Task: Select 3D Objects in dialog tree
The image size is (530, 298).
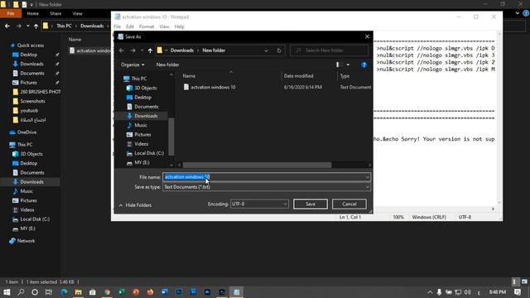Action: [146, 88]
